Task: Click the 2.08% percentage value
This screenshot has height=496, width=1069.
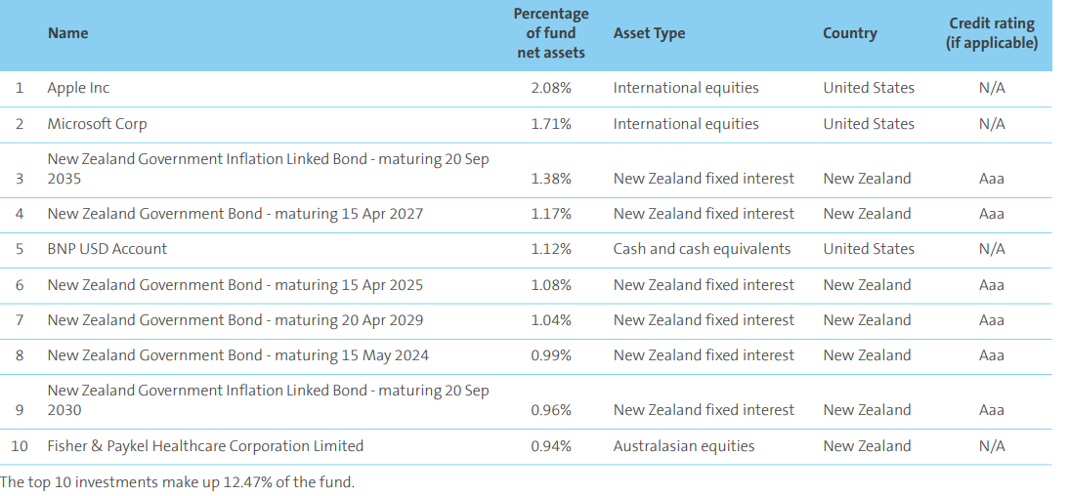Action: point(551,88)
